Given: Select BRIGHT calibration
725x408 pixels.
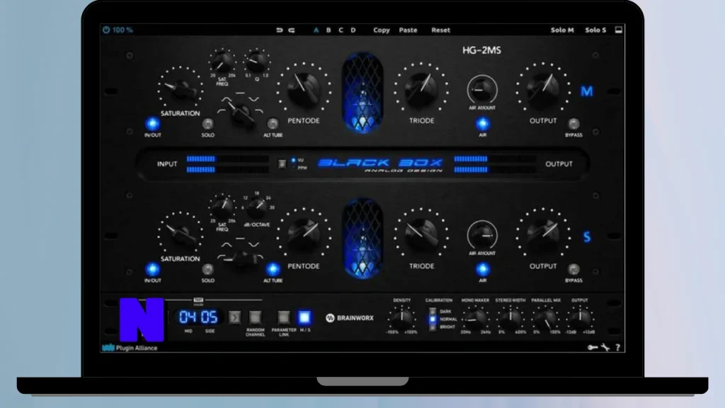Looking at the screenshot, I should tap(433, 327).
